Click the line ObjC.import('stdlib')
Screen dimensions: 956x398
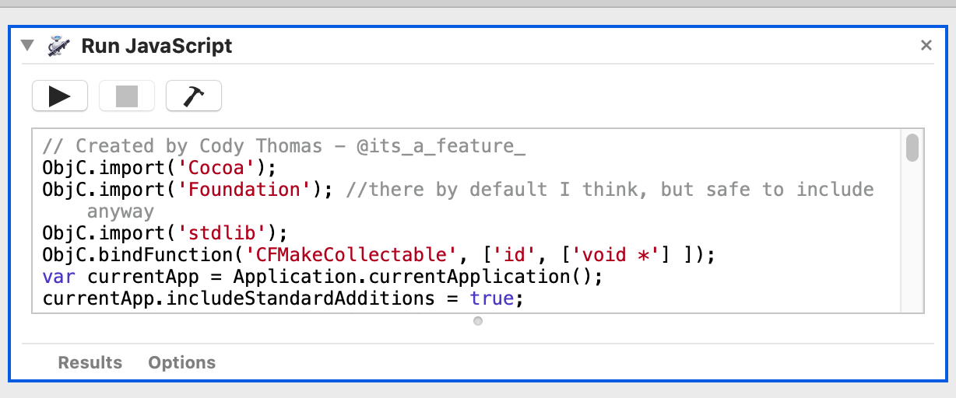[165, 233]
